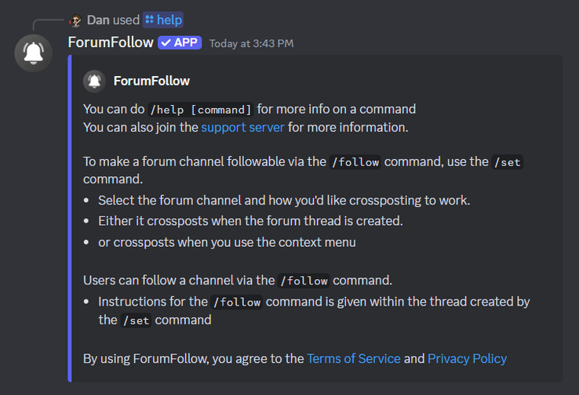Click the ForumFollow bell avatar beside the message
This screenshot has height=395, width=579.
click(33, 53)
